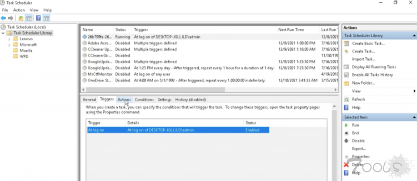Sort by Next Run Time column header

click(291, 29)
